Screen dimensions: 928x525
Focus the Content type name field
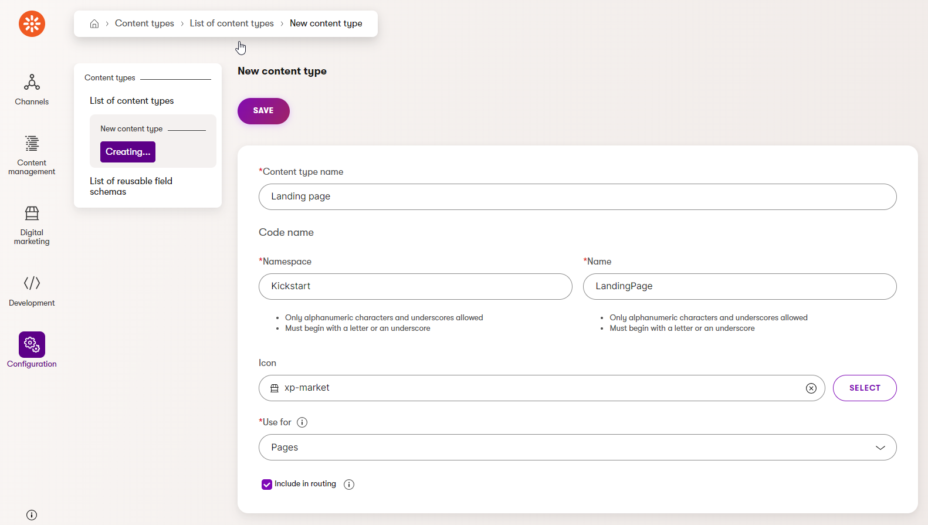577,197
